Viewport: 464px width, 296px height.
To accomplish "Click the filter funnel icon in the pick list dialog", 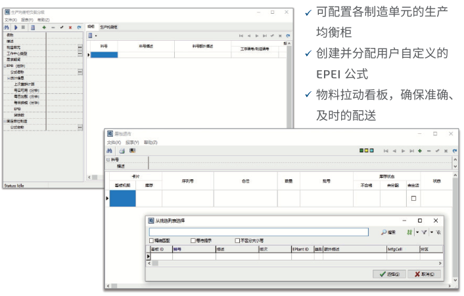I will (x=425, y=232).
